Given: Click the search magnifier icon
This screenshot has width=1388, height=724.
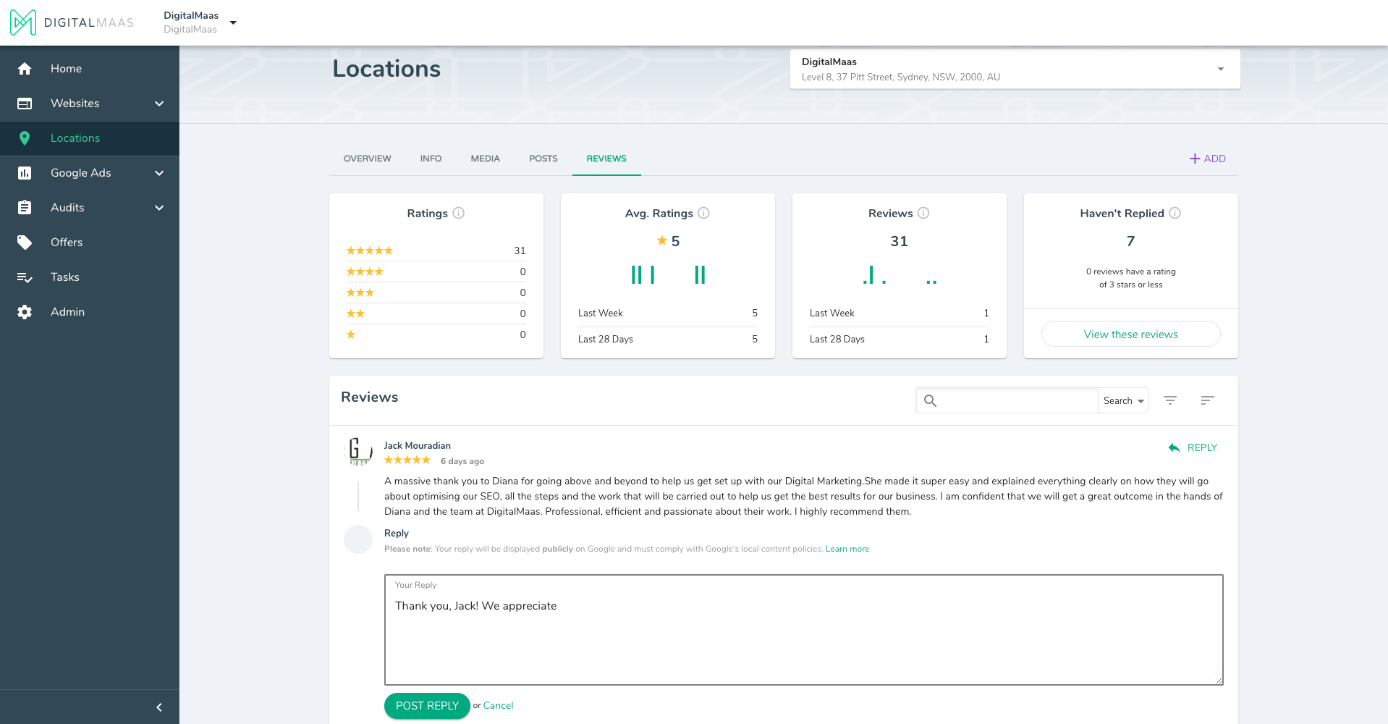Looking at the screenshot, I should [931, 400].
